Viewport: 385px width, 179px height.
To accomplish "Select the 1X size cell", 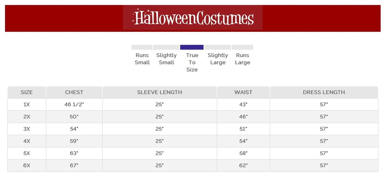I will click(x=27, y=105).
